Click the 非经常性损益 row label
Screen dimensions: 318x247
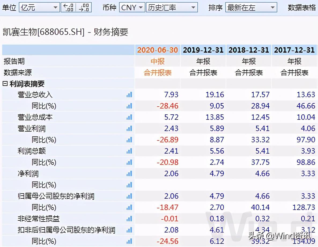click(39, 219)
